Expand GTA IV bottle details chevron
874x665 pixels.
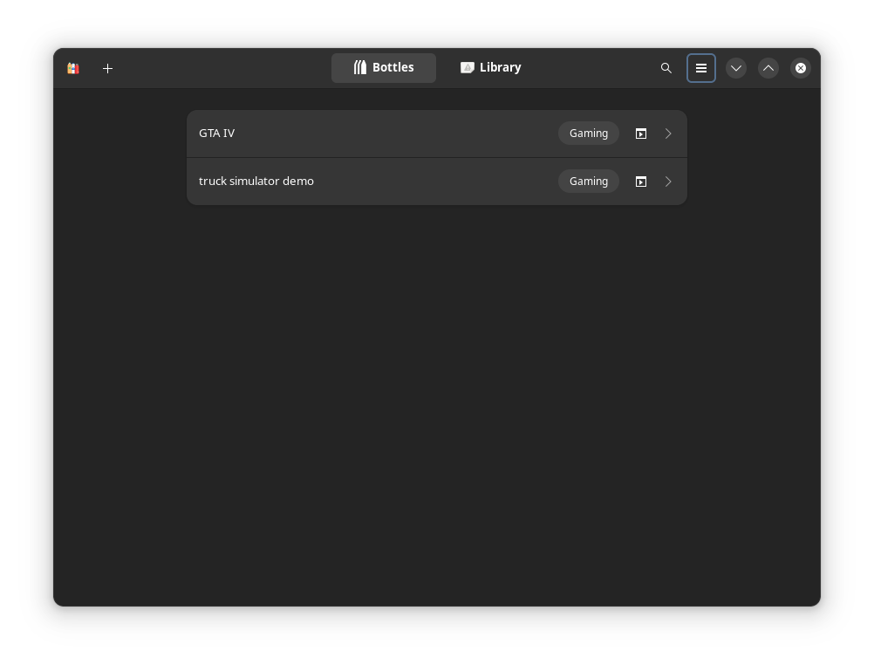pyautogui.click(x=668, y=134)
